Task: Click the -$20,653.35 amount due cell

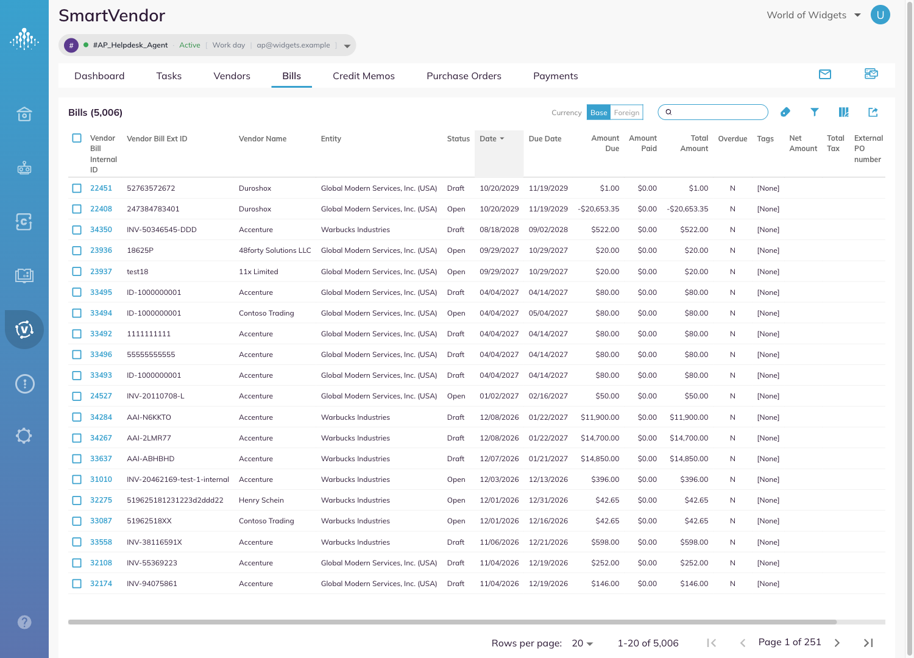Action: tap(598, 209)
